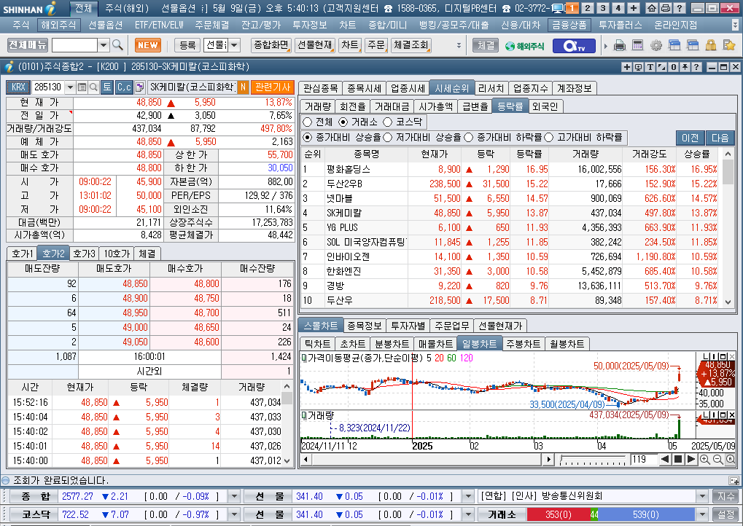Open the calculator icon in toolbar
Viewport: 743px width, 526px height.
638,45
